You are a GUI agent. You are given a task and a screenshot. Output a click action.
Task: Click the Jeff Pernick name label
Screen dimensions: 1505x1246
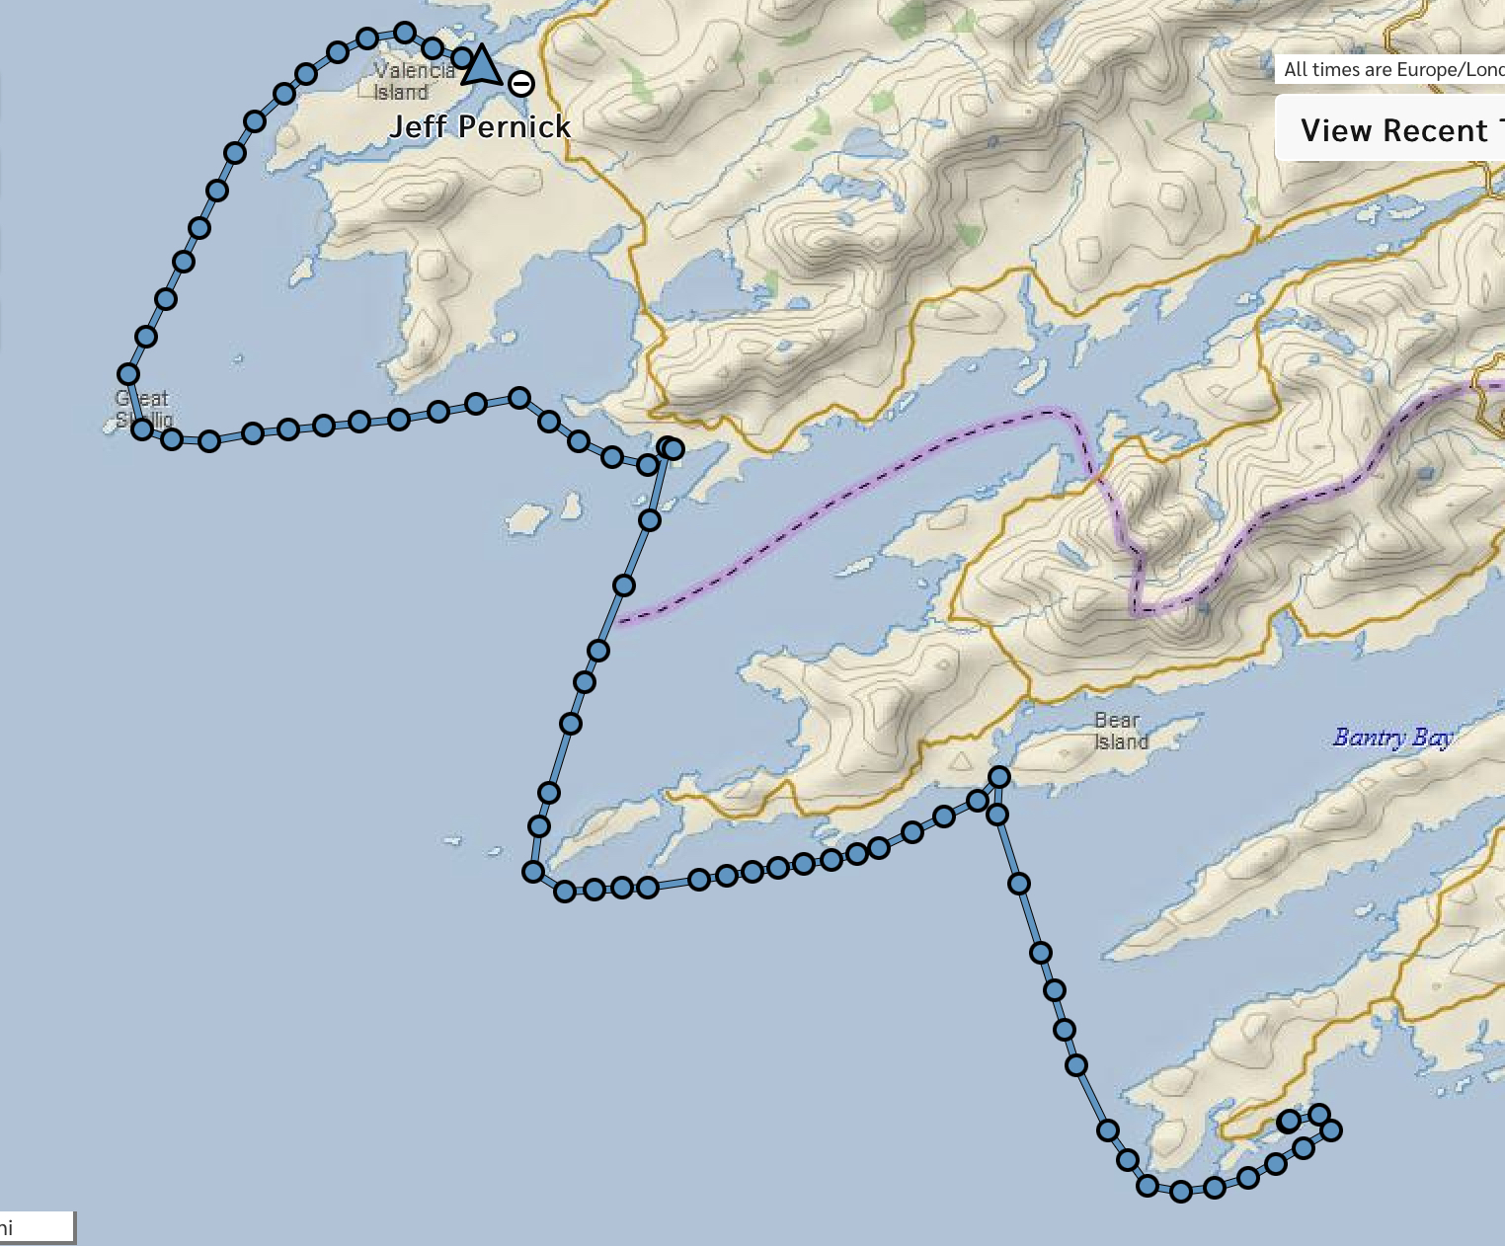pos(480,126)
